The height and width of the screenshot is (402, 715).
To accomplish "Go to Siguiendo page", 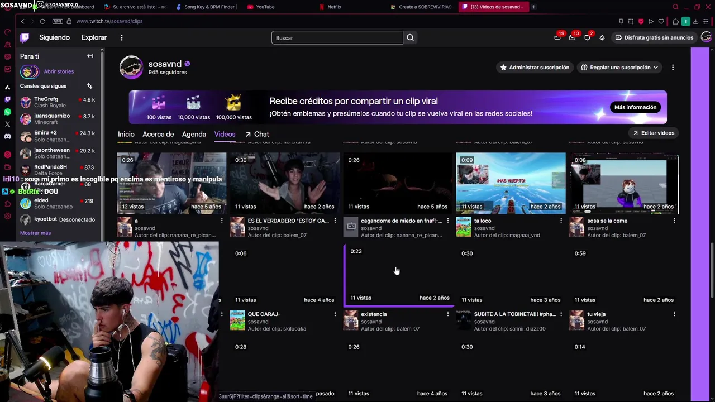I will (x=54, y=37).
